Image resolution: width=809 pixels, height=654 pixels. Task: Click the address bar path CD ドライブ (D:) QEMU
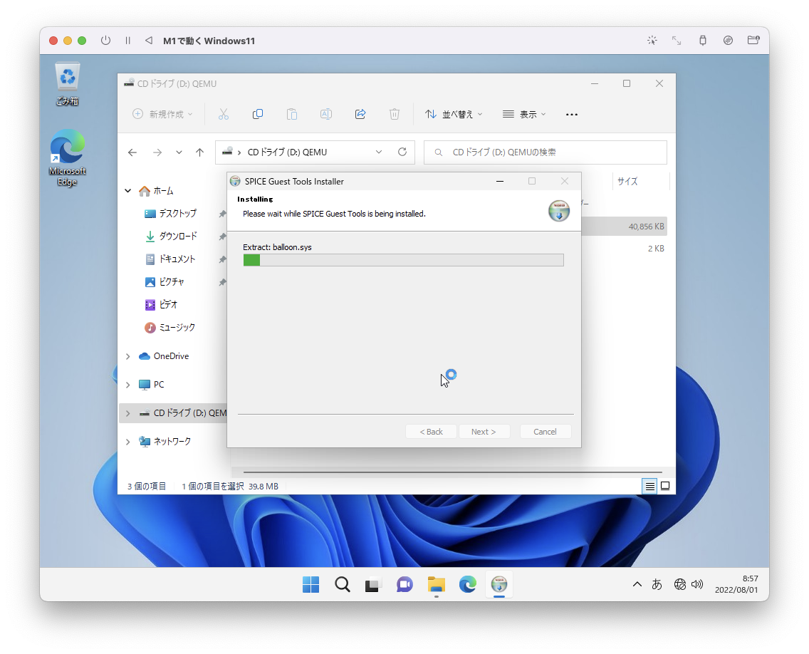point(288,152)
